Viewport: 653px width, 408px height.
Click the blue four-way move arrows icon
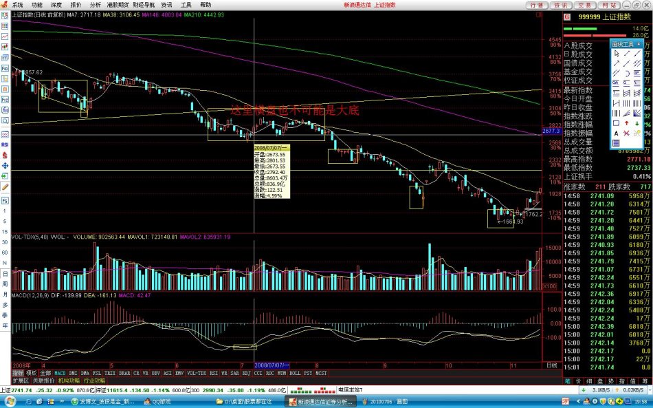pyautogui.click(x=5, y=166)
